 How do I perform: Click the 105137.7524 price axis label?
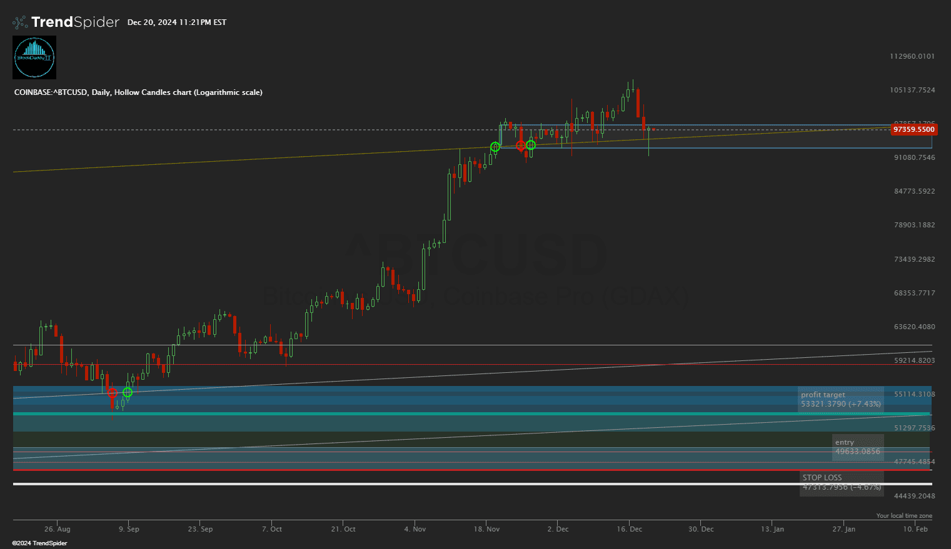pyautogui.click(x=912, y=90)
